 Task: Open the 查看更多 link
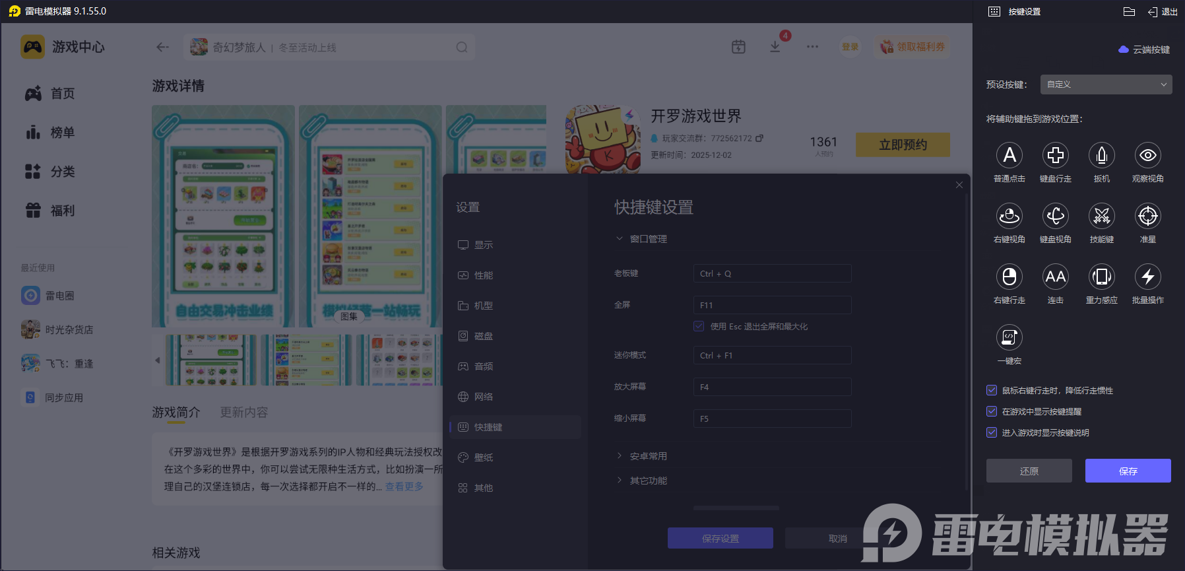click(404, 487)
